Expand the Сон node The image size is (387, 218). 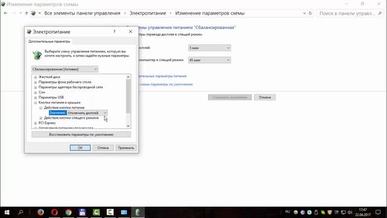click(x=35, y=93)
